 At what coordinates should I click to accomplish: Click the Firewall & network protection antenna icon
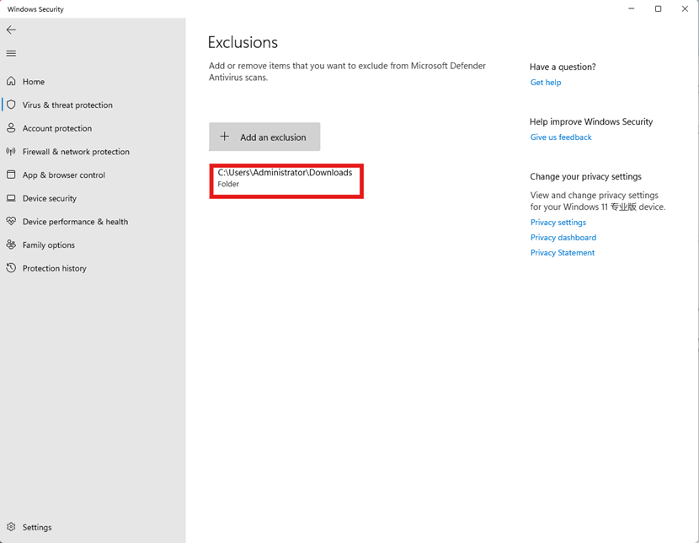pyautogui.click(x=11, y=151)
